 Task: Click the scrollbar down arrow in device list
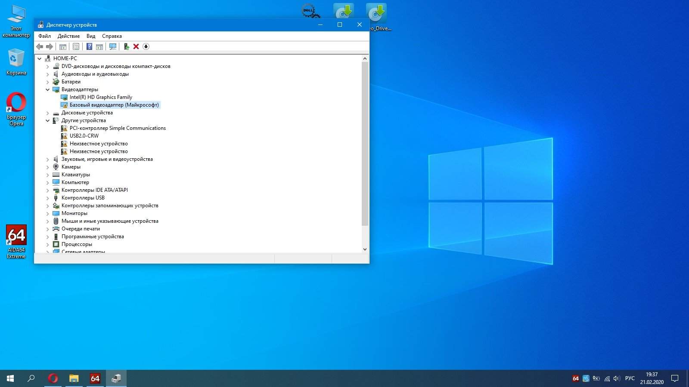pos(365,249)
